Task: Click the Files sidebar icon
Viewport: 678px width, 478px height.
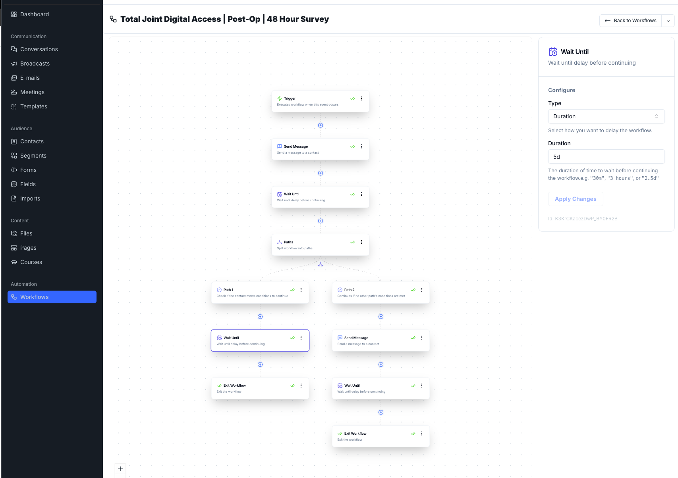Action: coord(14,233)
